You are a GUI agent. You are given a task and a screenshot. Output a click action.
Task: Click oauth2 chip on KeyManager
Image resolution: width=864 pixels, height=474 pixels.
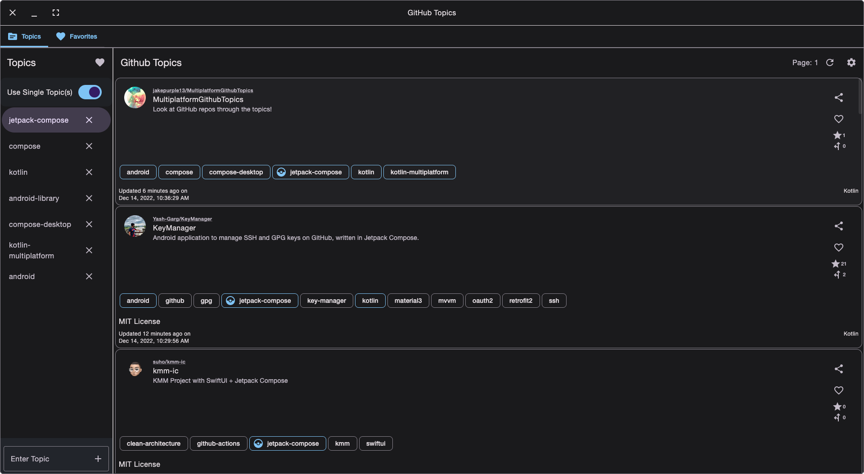[x=482, y=301]
